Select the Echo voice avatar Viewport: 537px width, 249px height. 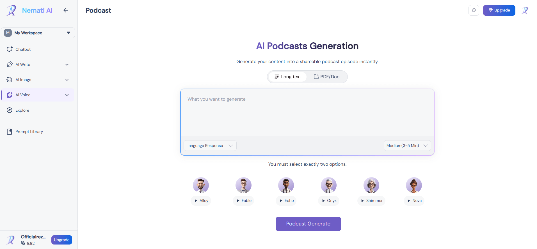286,185
